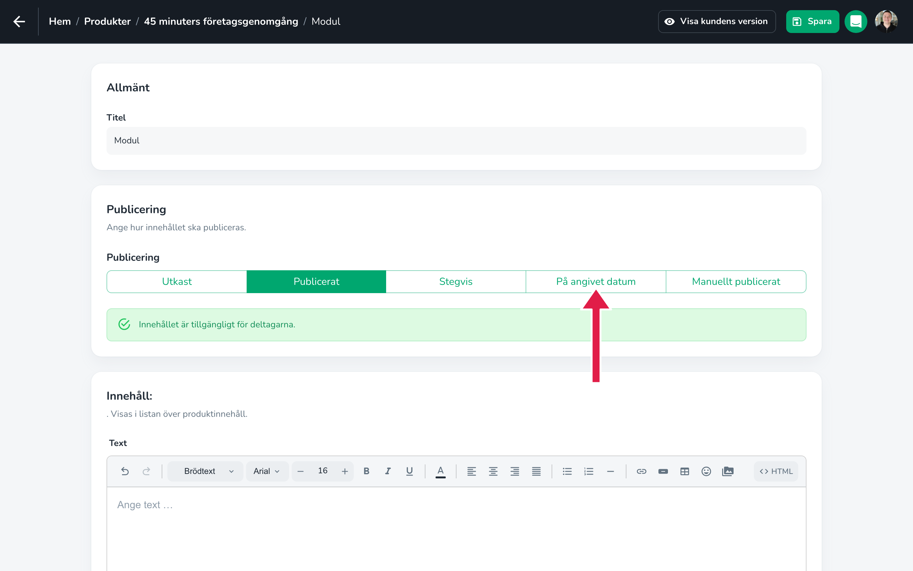Open the emoji picker
This screenshot has height=571, width=913.
point(706,471)
